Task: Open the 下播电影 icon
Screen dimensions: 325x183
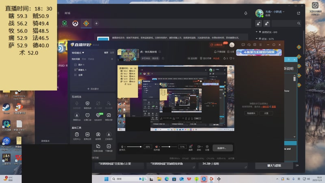Action: point(109,146)
